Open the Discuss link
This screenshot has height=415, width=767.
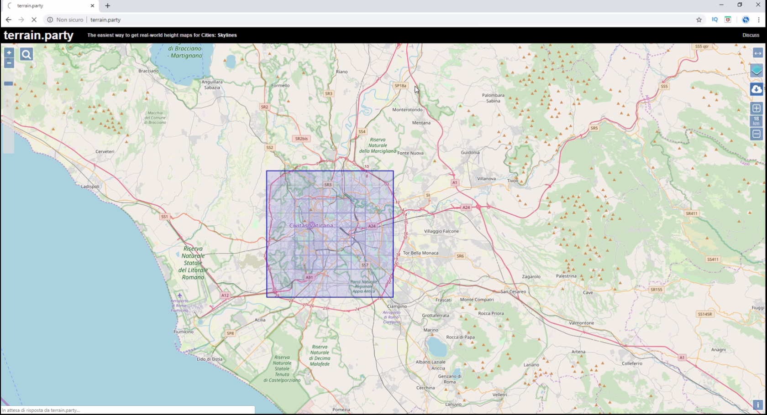pos(751,35)
